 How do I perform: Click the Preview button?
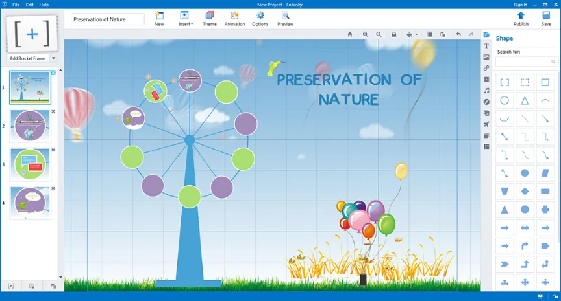(x=285, y=19)
